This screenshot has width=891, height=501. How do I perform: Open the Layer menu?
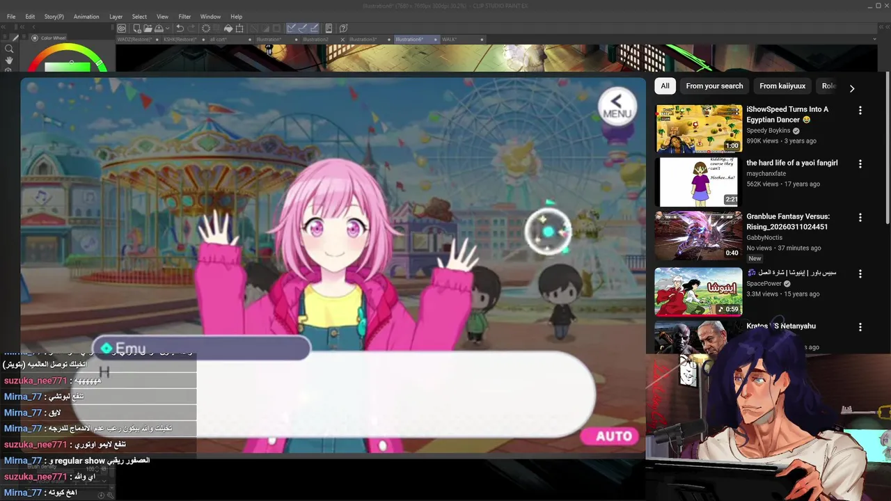pos(116,17)
